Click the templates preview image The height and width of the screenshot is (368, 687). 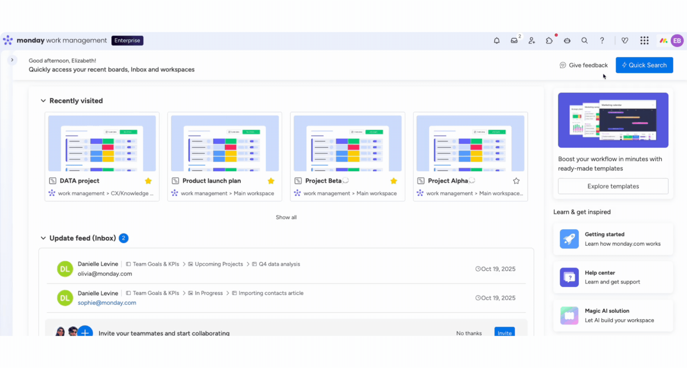[613, 120]
